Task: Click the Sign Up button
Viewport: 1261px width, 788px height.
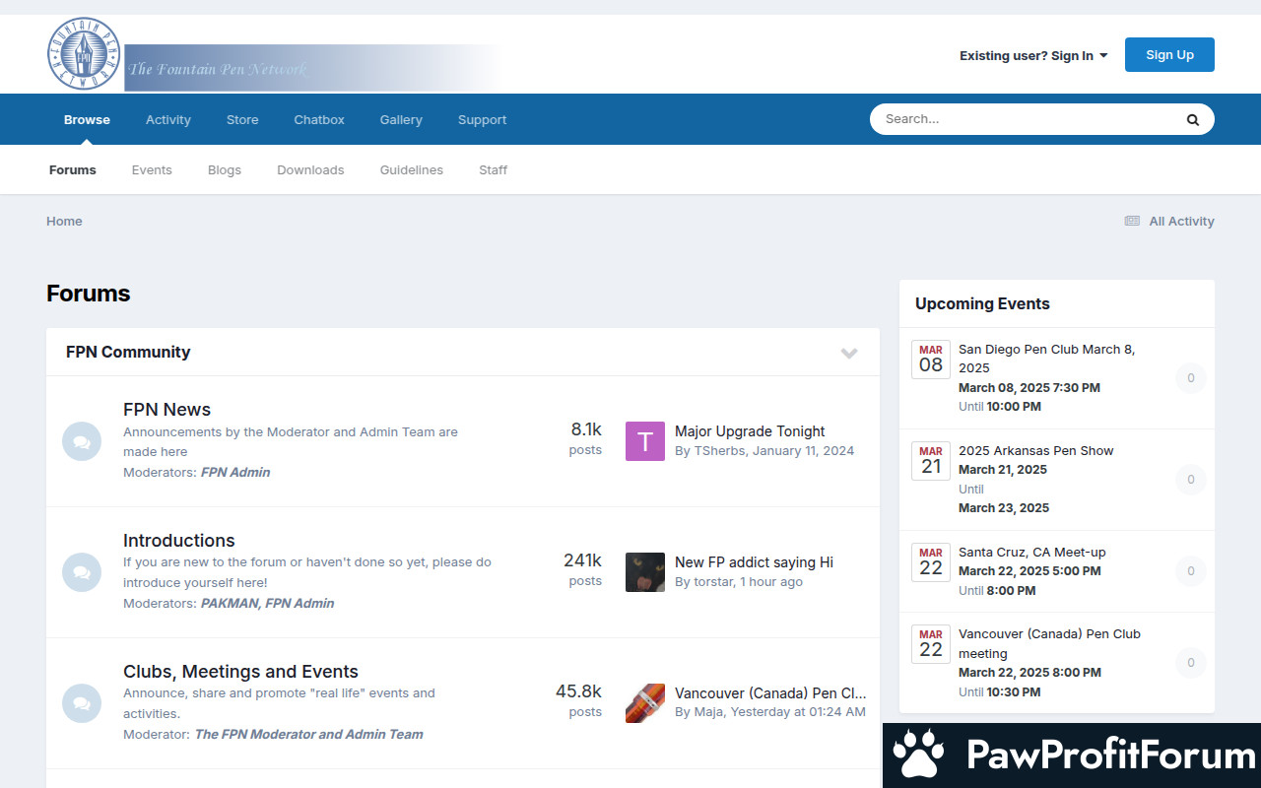Action: [x=1169, y=55]
